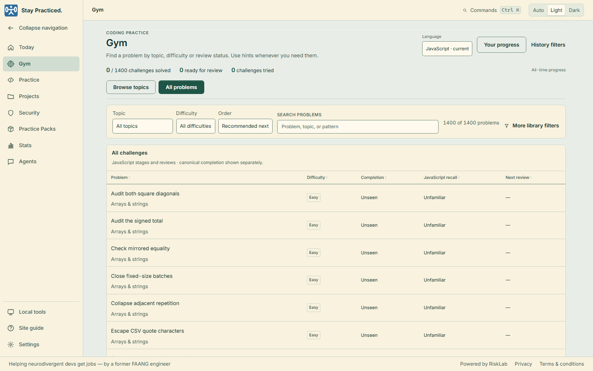Click the Practice Packs box icon
The width and height of the screenshot is (593, 371).
point(11,129)
